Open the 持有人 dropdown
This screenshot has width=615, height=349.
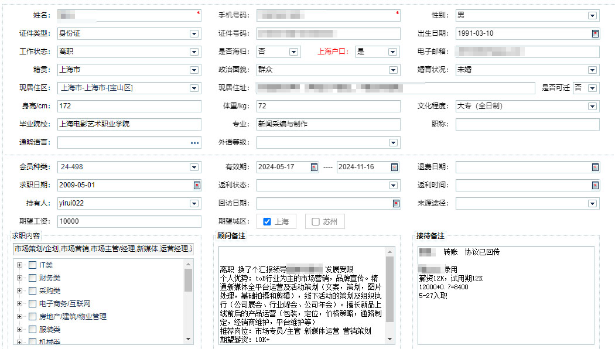[x=194, y=204]
